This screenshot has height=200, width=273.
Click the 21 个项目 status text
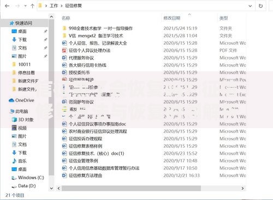pyautogui.click(x=15, y=195)
